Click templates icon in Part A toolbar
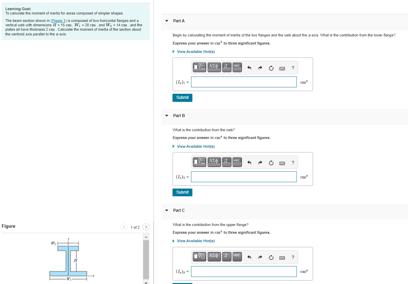Image resolution: width=408 pixels, height=284 pixels. 200,67
